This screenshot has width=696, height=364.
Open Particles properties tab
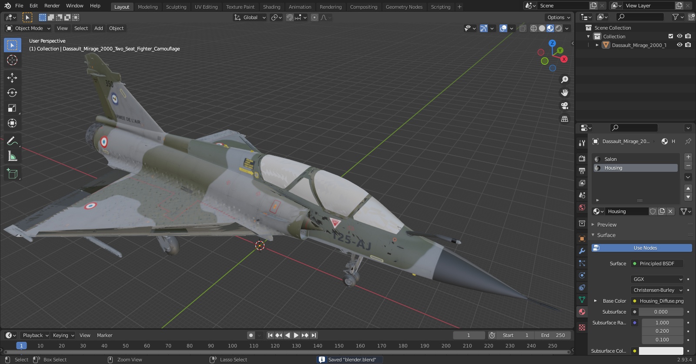pos(582,263)
